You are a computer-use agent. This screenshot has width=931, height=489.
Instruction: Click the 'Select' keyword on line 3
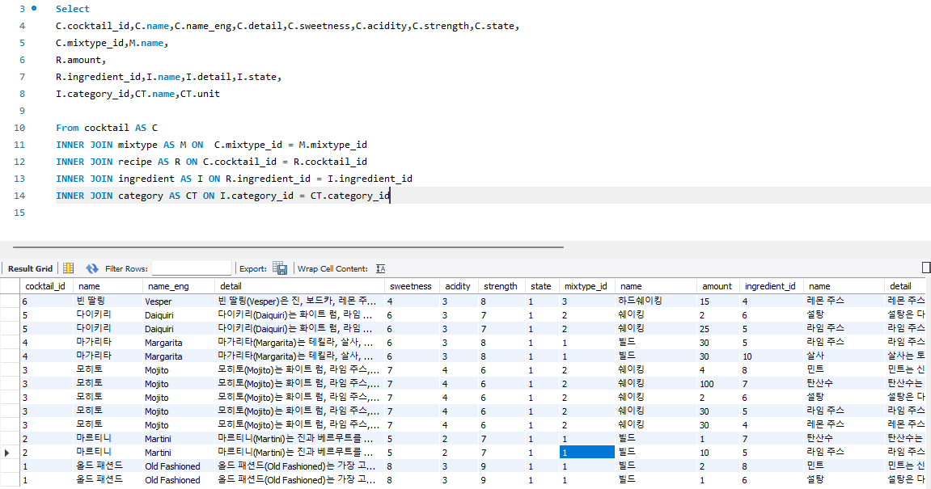point(73,9)
